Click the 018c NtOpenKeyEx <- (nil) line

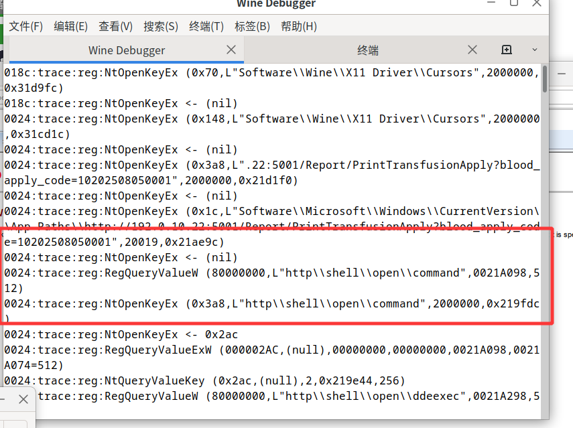[x=121, y=103]
